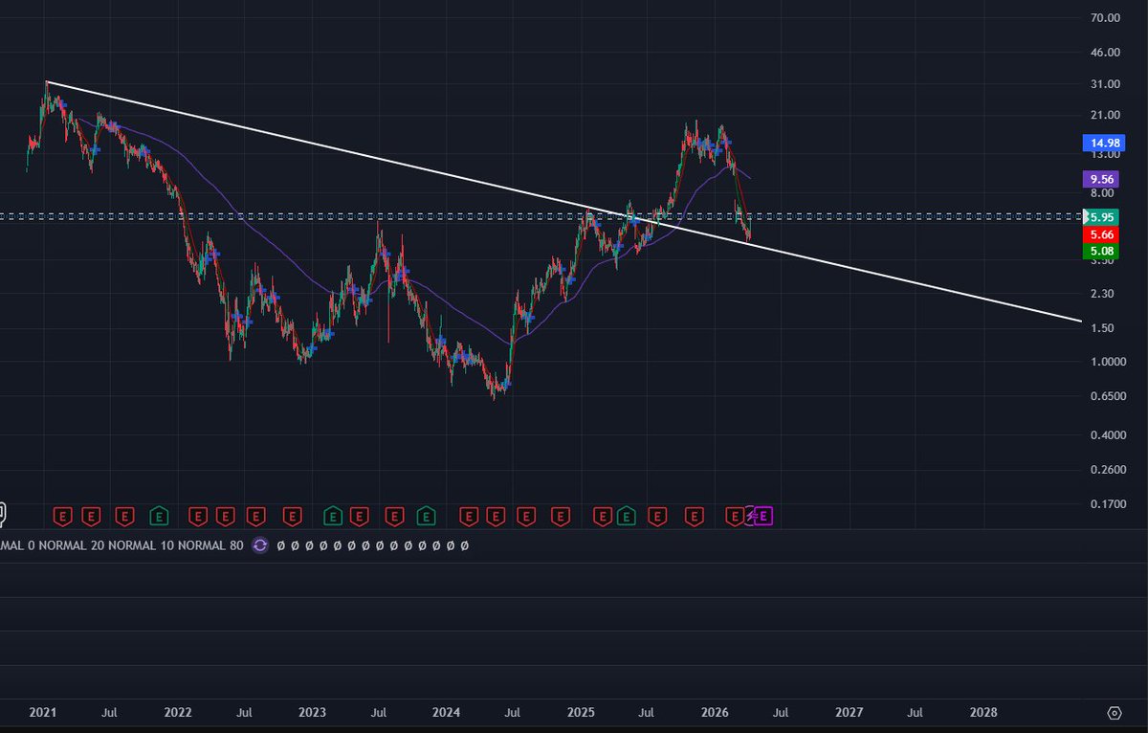This screenshot has height=733, width=1148.
Task: Click the first green earnings E marker of 2021
Action: pyautogui.click(x=159, y=517)
